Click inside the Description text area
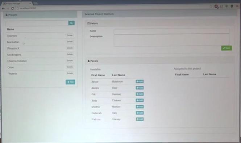 (171, 40)
